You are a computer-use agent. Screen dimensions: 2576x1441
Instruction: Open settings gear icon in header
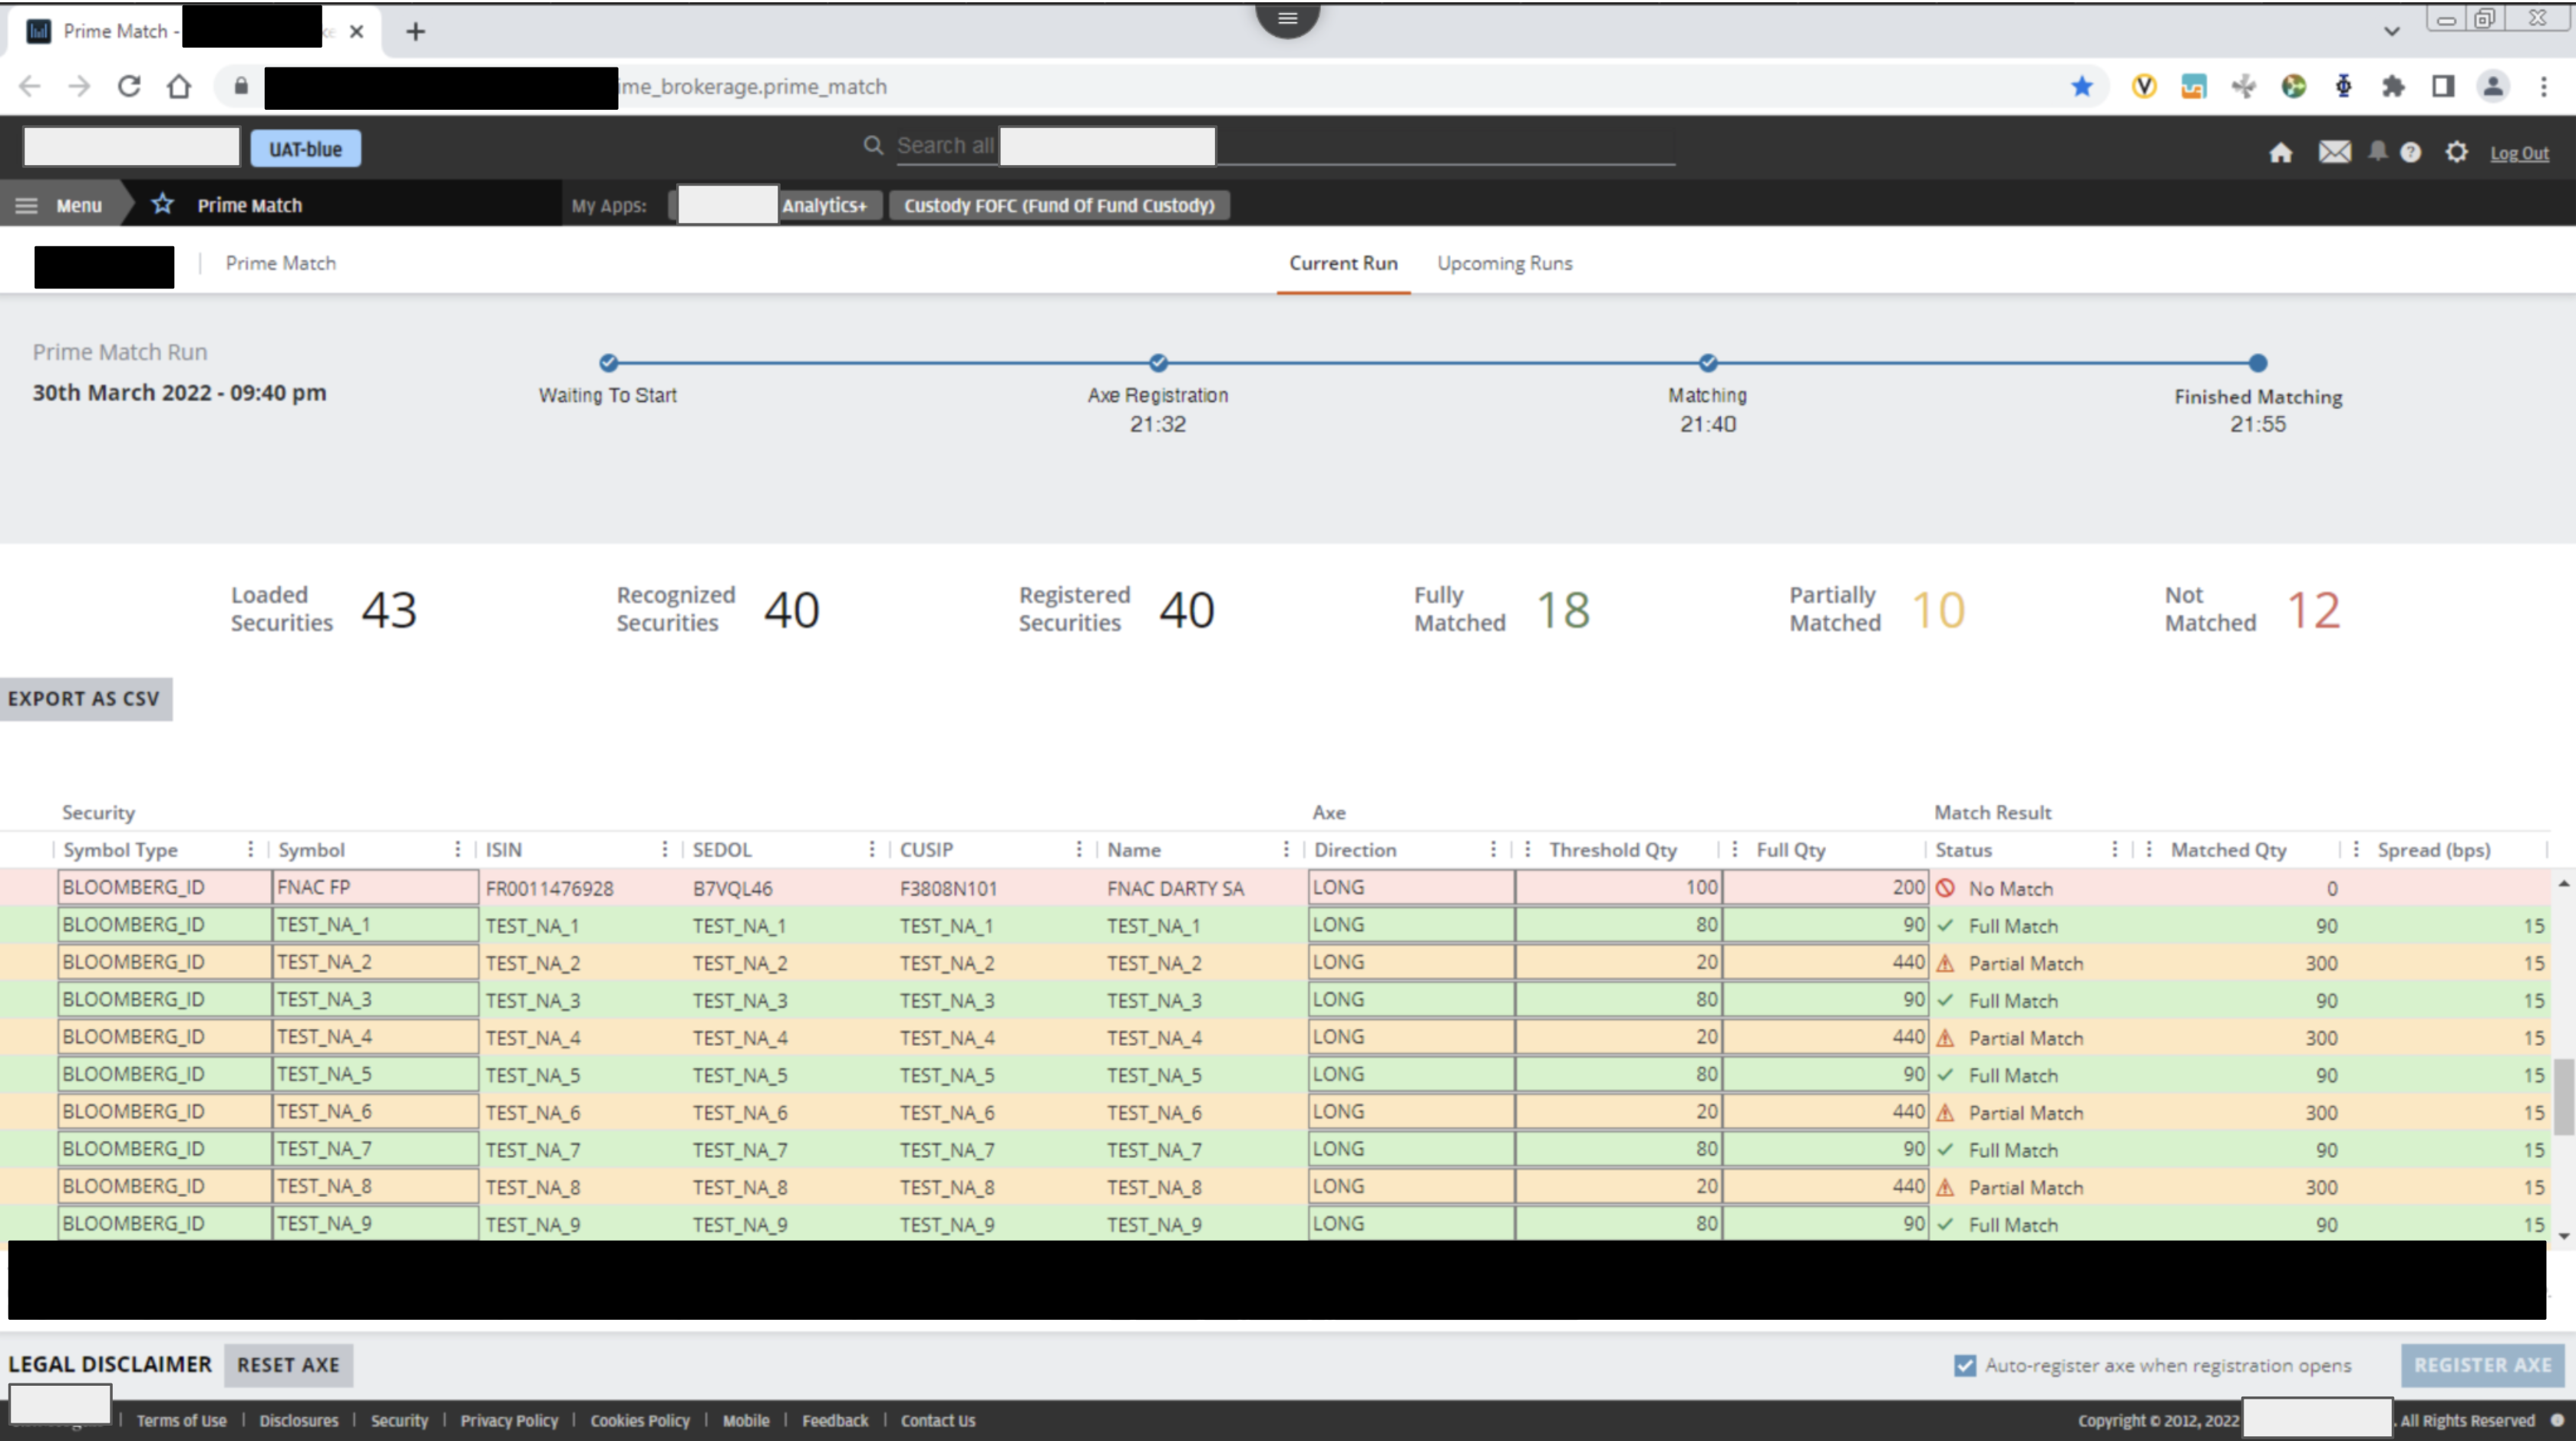2456,152
